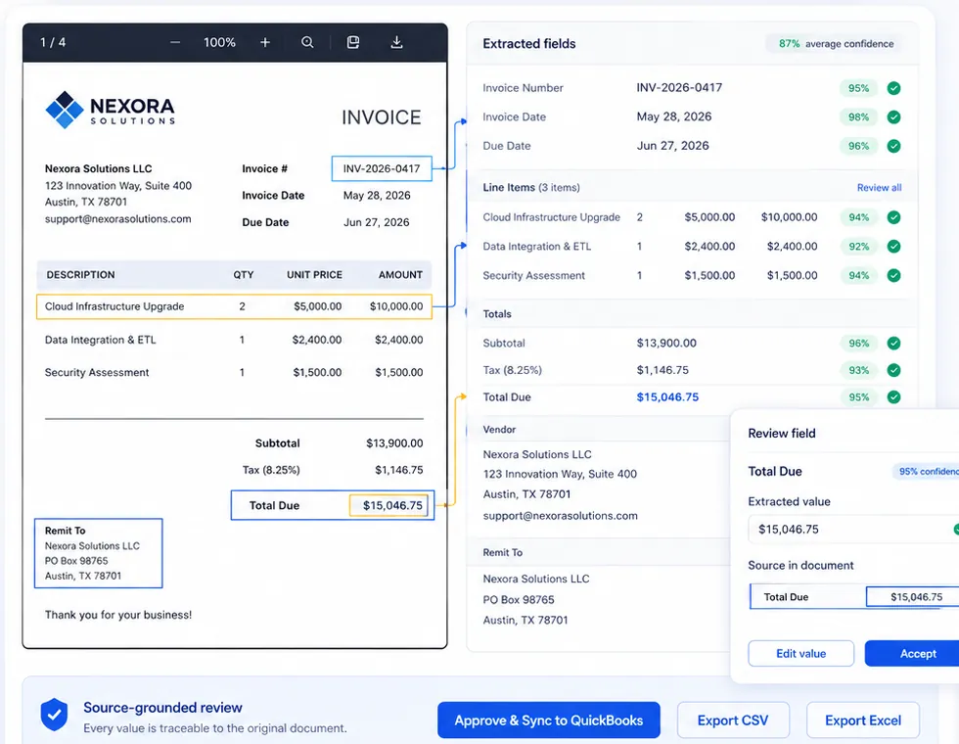
Task: Click the Export Excel button
Action: (862, 721)
